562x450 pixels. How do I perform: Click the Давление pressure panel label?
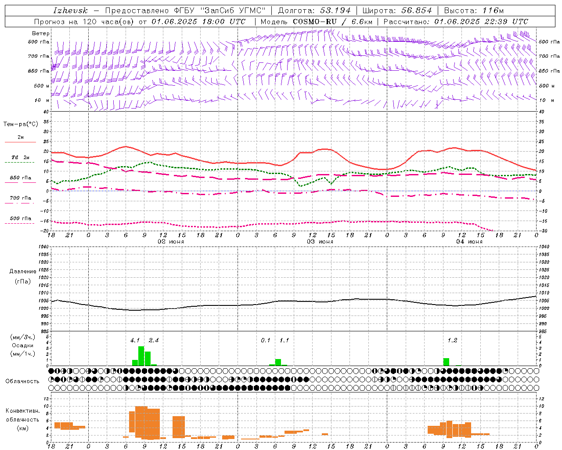point(23,272)
